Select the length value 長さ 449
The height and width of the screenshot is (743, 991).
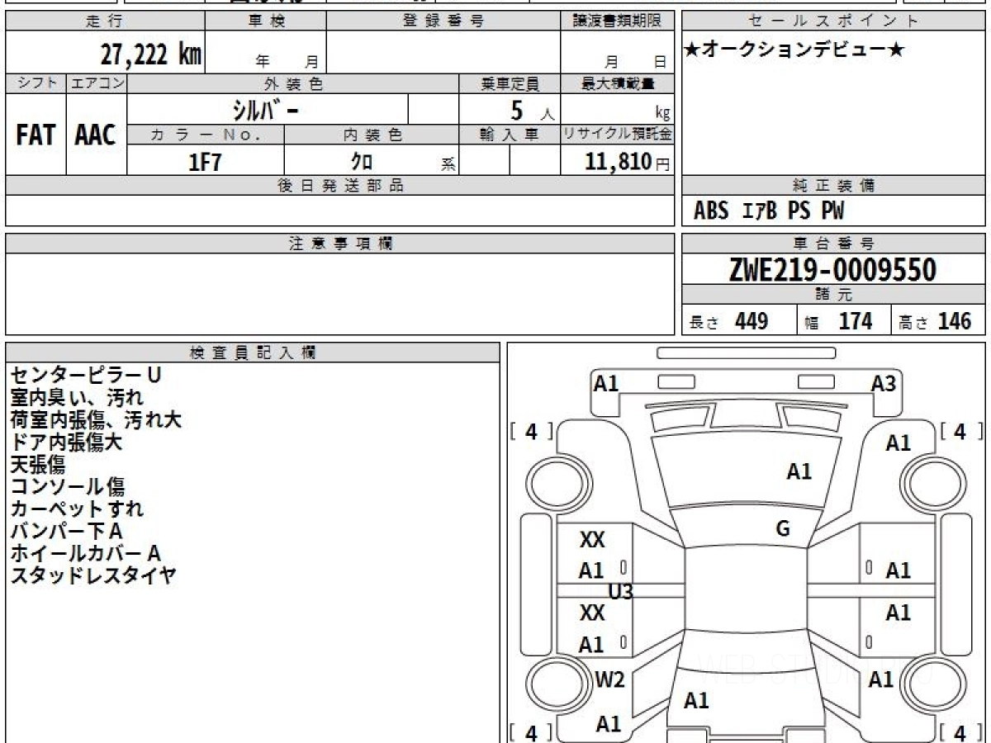click(729, 321)
